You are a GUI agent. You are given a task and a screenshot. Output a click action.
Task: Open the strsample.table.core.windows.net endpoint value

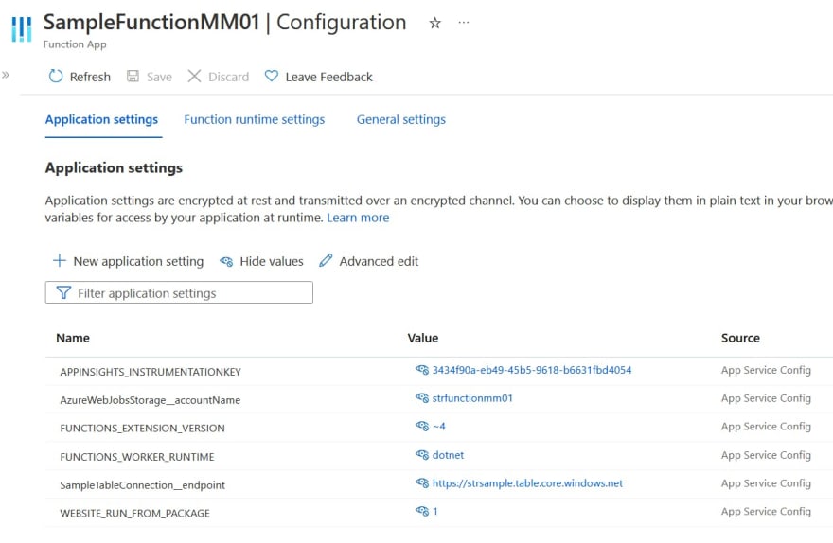(527, 483)
